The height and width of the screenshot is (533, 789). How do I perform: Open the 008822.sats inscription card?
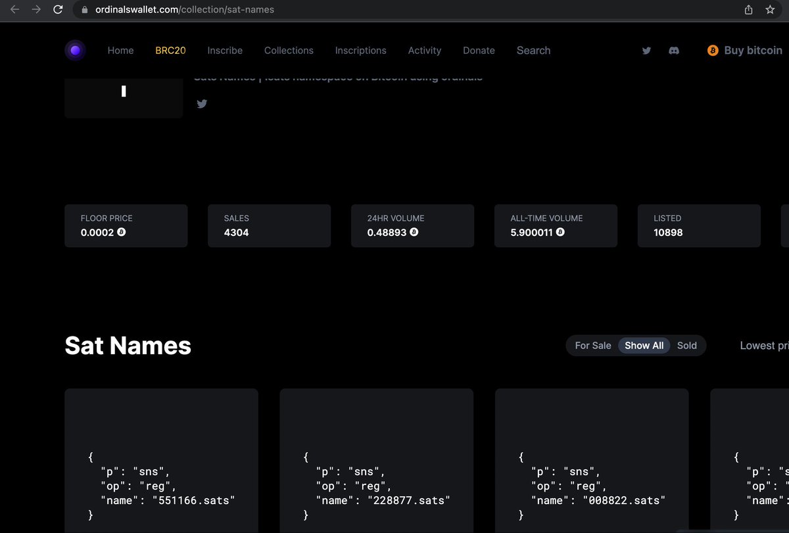(592, 461)
